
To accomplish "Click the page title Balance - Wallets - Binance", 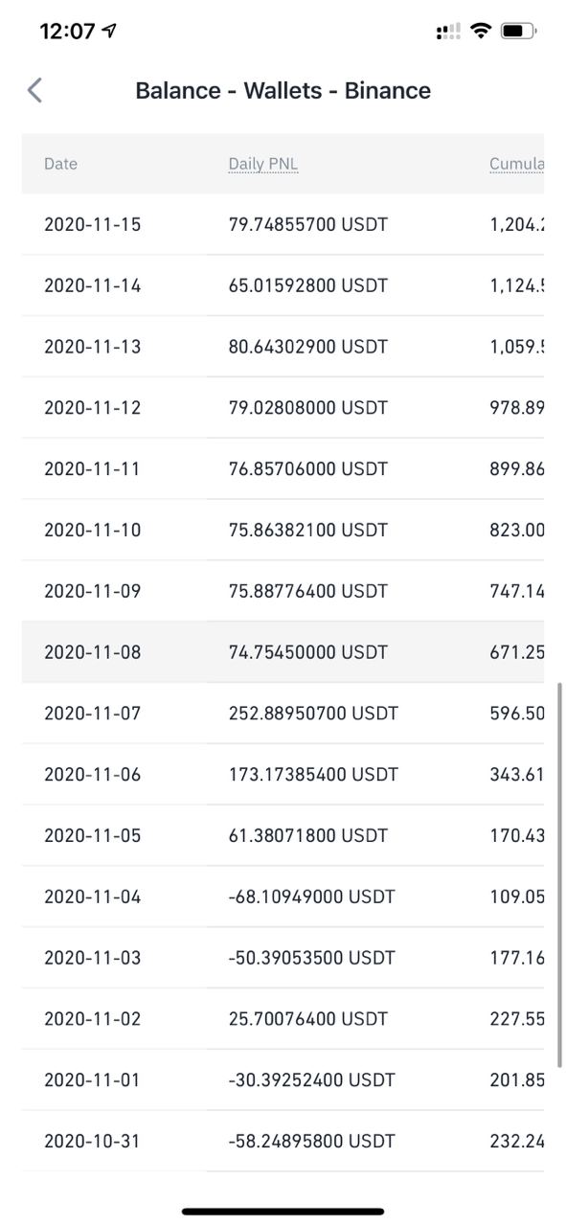I will [x=283, y=91].
